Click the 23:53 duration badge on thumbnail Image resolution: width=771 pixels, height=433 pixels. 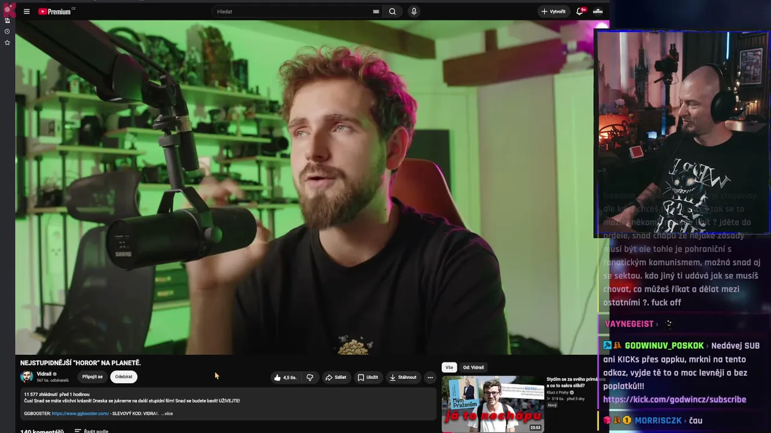[x=535, y=428]
